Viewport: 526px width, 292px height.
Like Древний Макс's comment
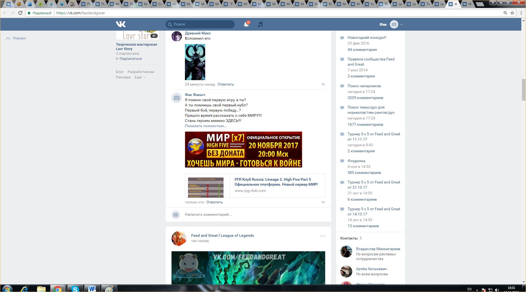(x=323, y=84)
